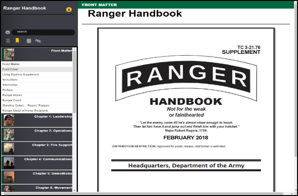Image resolution: width=298 pixels, height=196 pixels.
Task: Click the Chapter 2 Operations thumbnail
Action: click(x=9, y=134)
